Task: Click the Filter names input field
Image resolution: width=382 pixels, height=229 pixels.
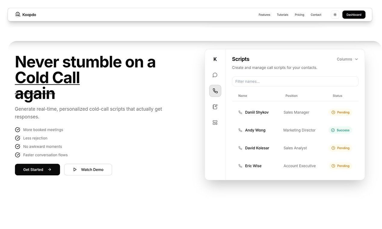Action: (x=295, y=81)
